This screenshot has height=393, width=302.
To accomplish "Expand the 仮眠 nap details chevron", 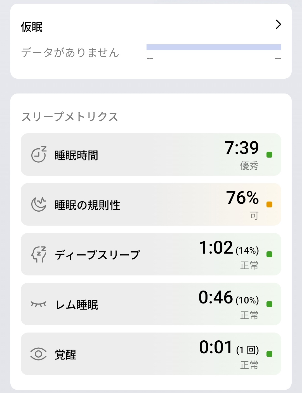I will click(278, 25).
